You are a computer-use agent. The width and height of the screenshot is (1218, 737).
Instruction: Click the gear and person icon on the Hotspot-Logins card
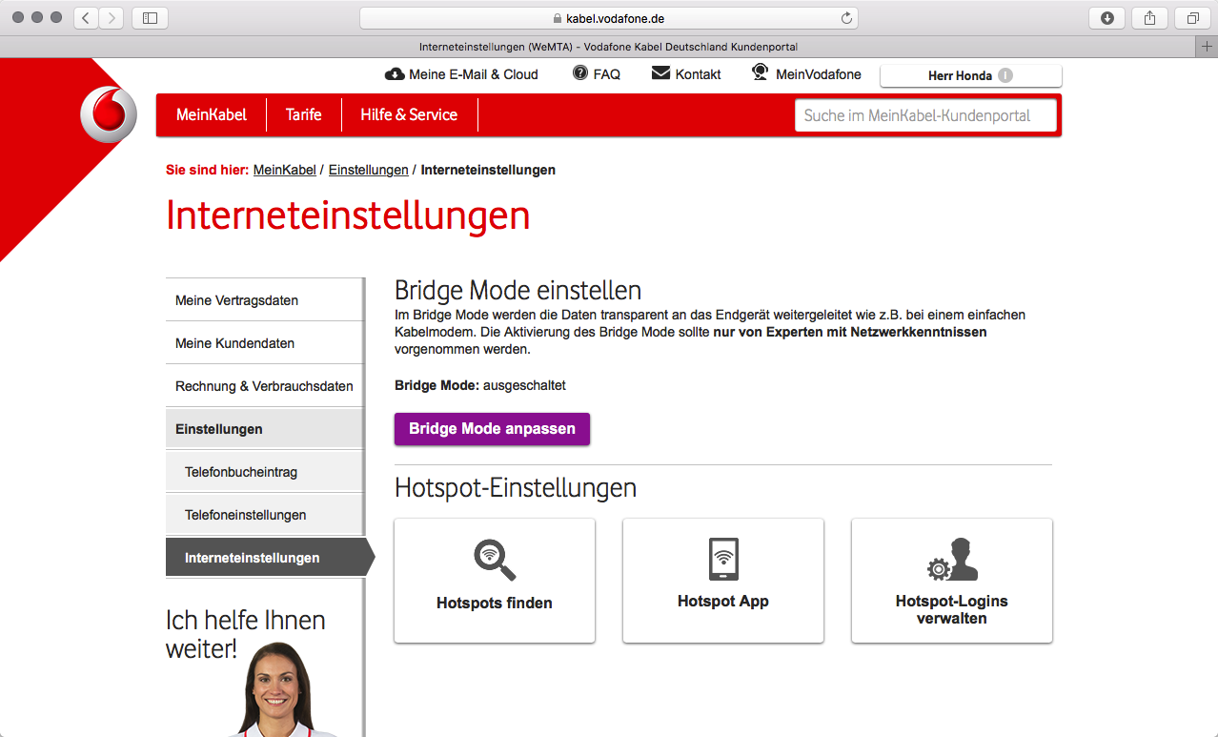tap(952, 560)
